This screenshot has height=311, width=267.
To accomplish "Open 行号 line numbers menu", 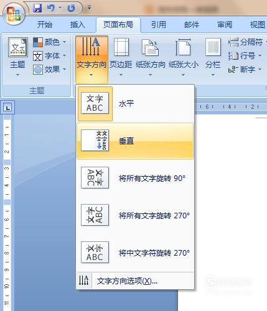I will pyautogui.click(x=245, y=56).
